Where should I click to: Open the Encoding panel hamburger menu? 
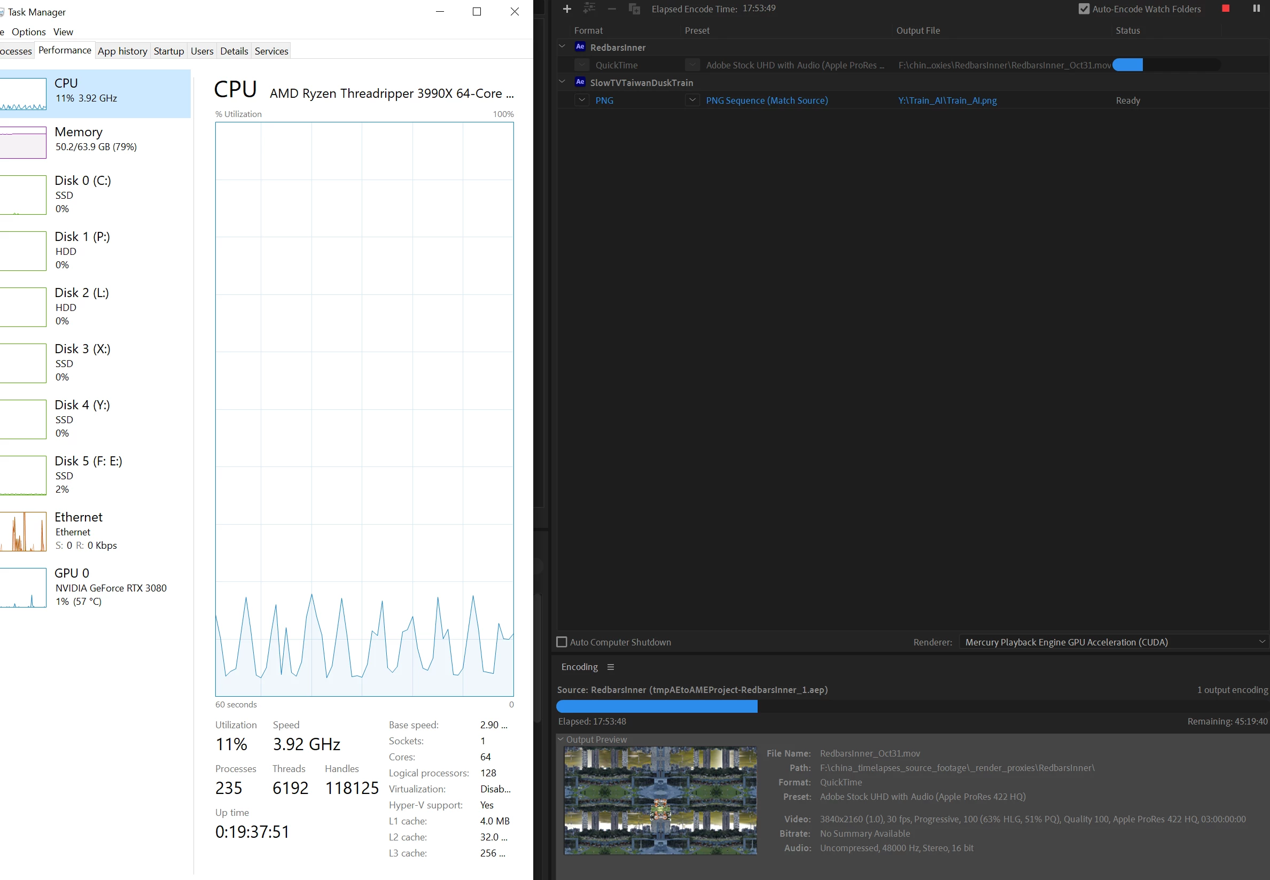[610, 667]
